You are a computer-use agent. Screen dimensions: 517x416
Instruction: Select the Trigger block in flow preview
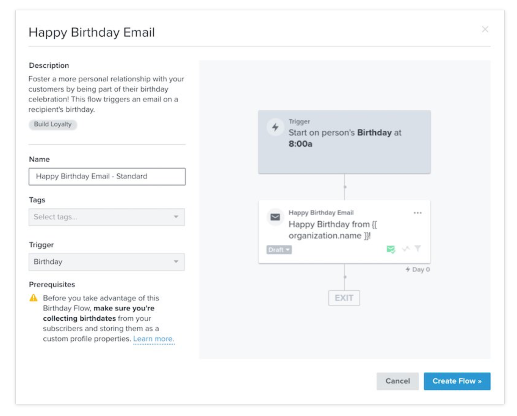pos(344,142)
